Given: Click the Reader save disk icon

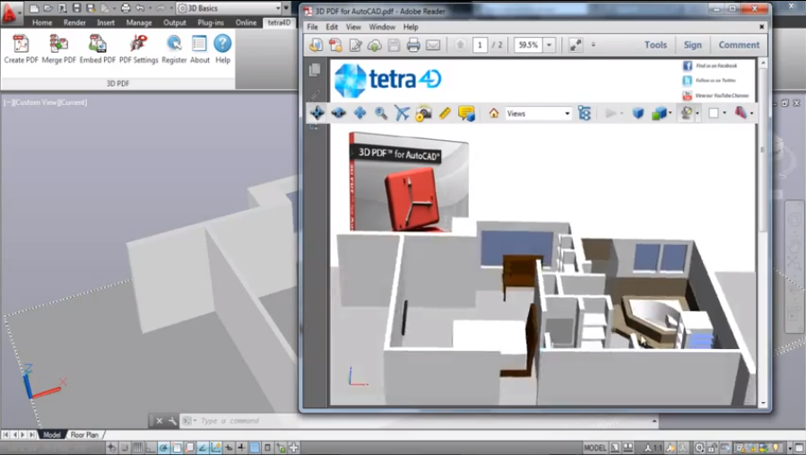Looking at the screenshot, I should (394, 45).
